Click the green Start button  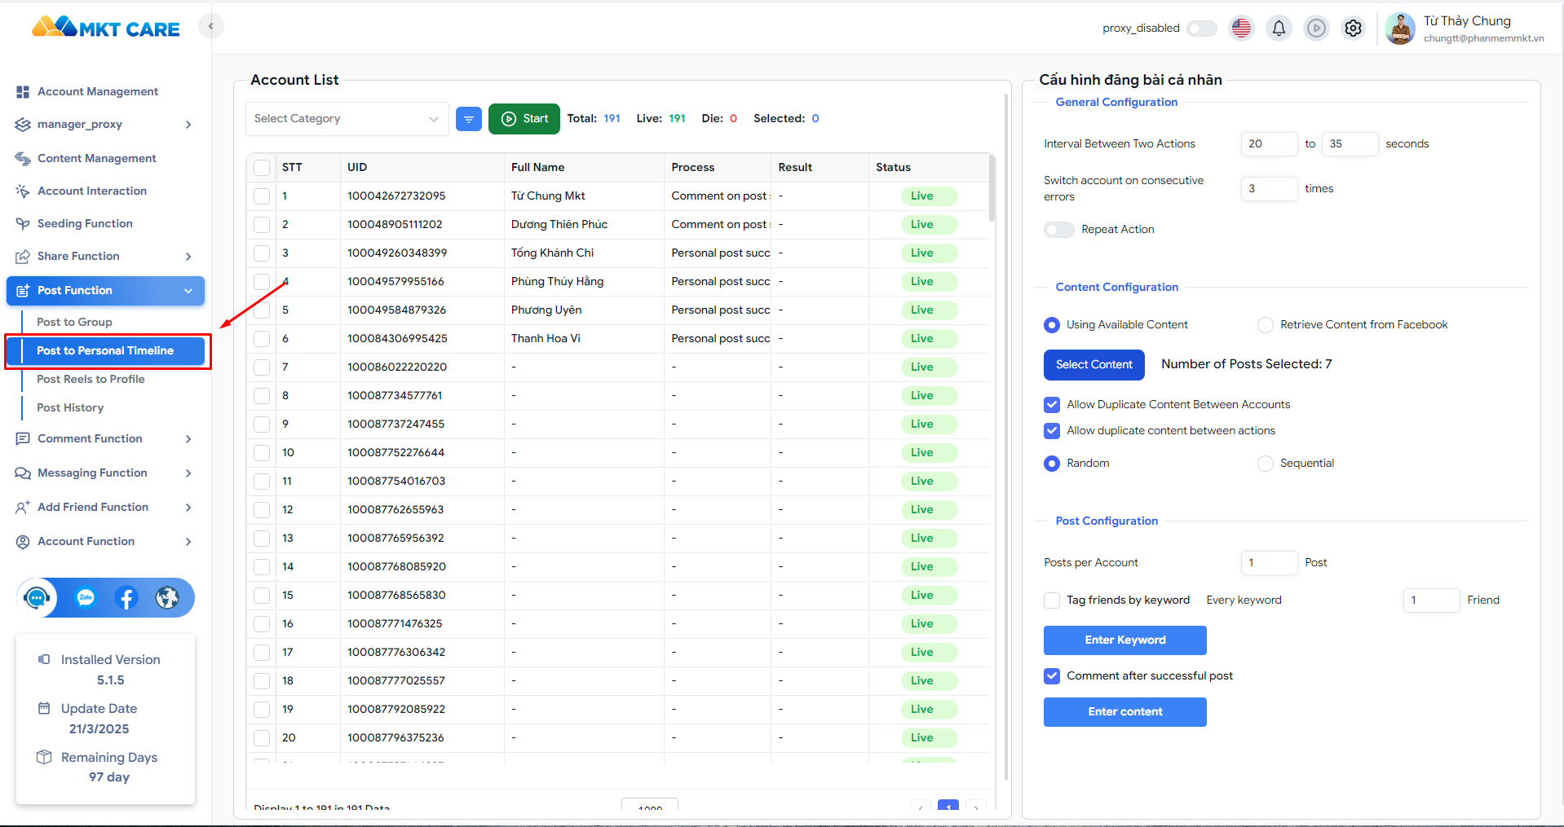coord(524,119)
